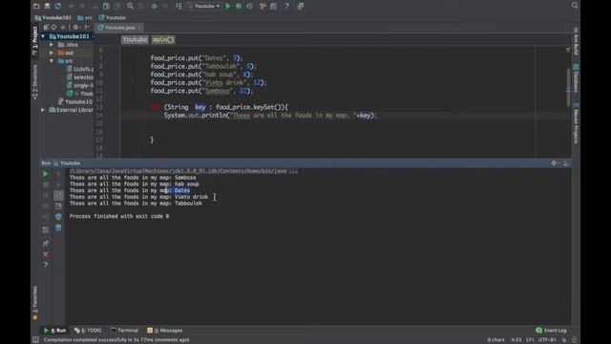
Task: Click the Stop square in the Run panel
Action: click(x=45, y=184)
